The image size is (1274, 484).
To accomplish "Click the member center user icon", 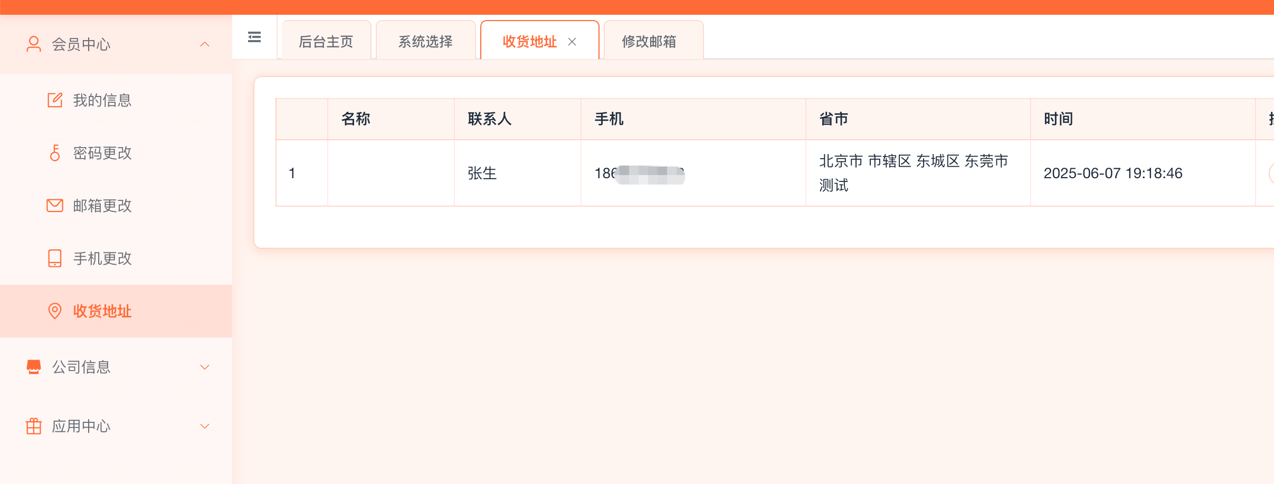I will [34, 44].
